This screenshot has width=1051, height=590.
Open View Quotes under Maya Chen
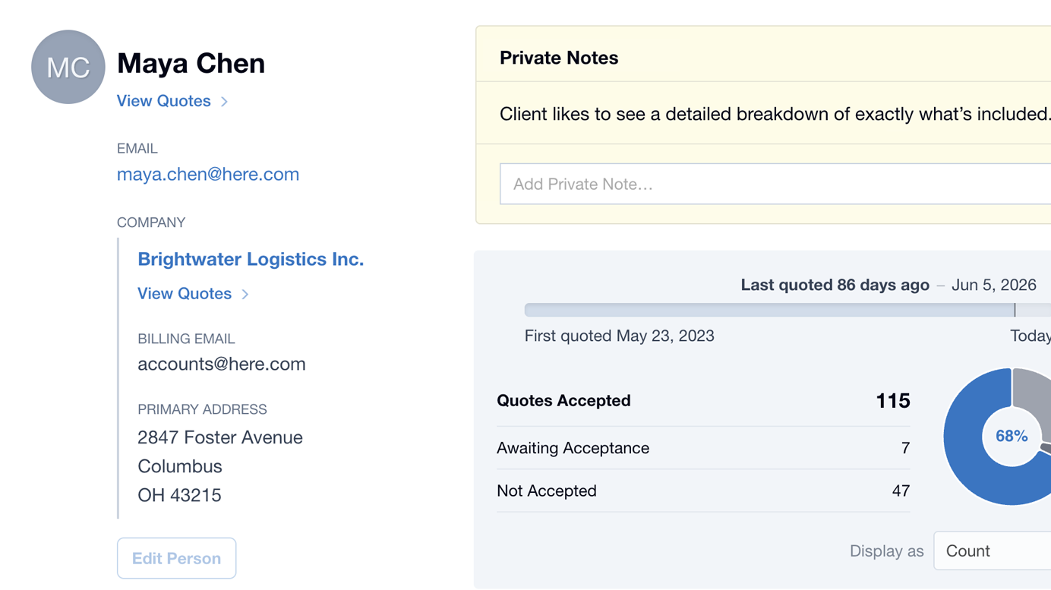(164, 101)
